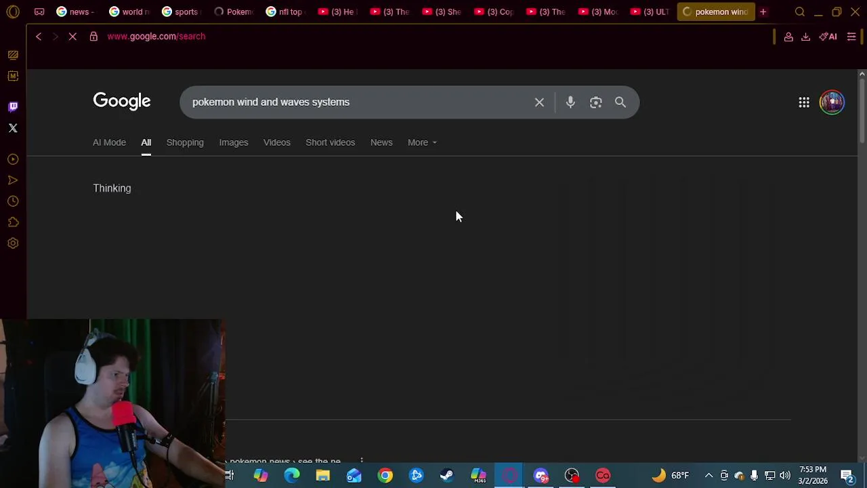Open the Workspaces sidebar icon
This screenshot has height=488, width=867.
point(13,55)
